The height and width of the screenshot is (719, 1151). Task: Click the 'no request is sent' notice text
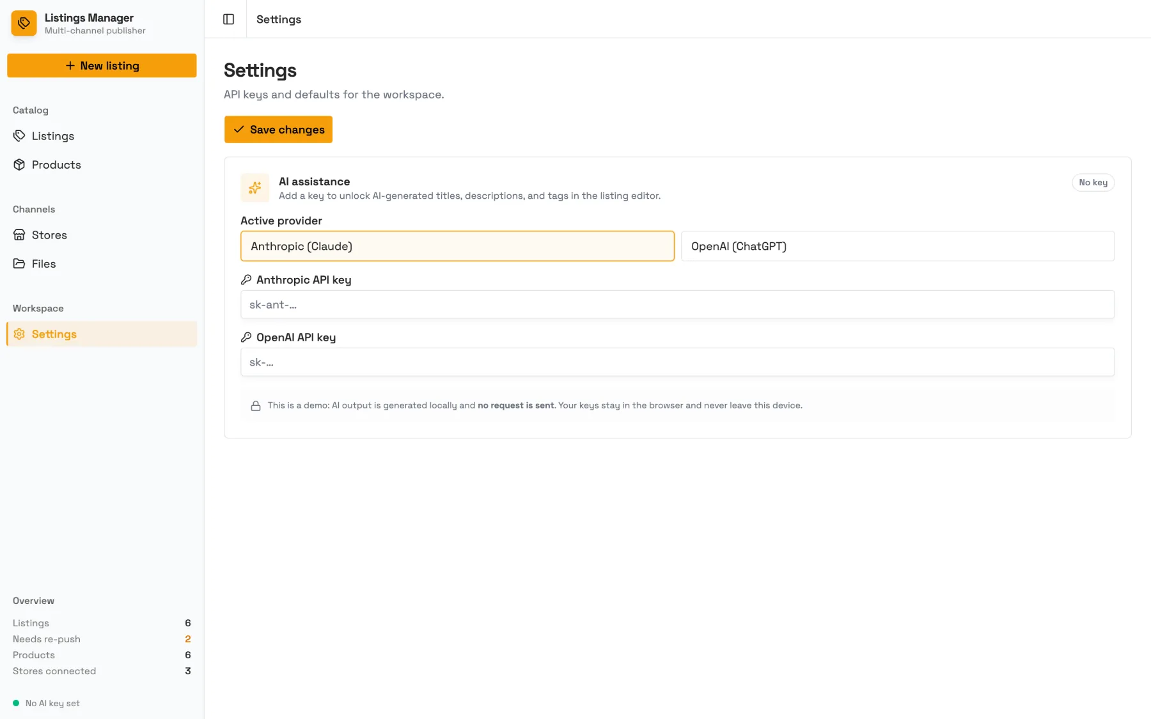coord(516,405)
